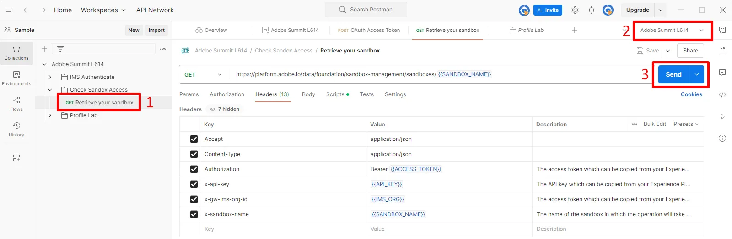Switch to the Settings request tab
732x239 pixels.
tap(395, 94)
